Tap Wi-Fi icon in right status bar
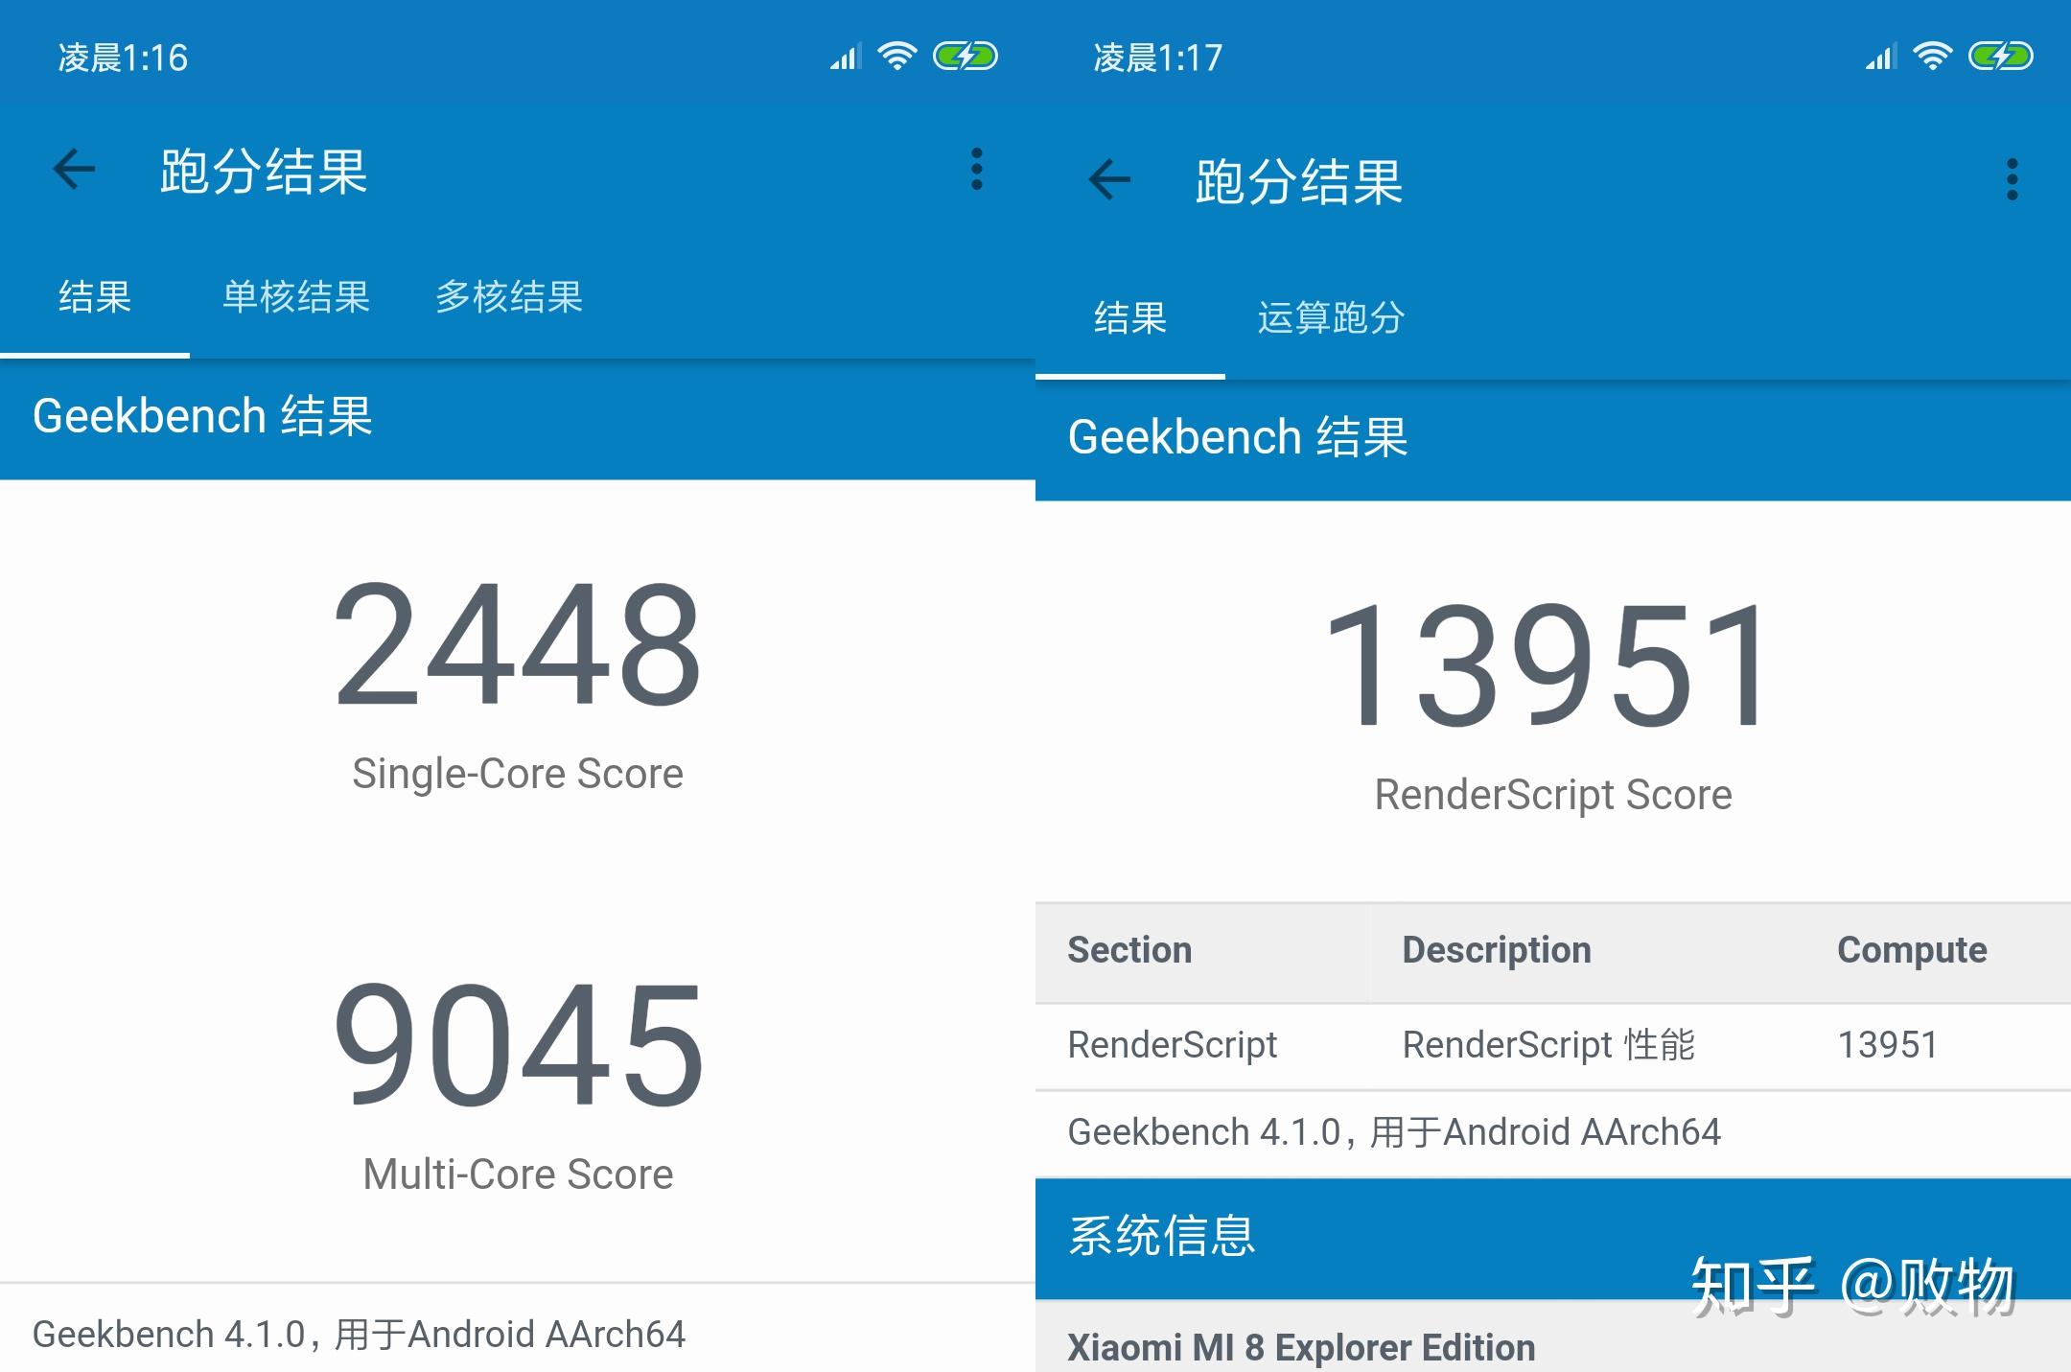 tap(1933, 57)
